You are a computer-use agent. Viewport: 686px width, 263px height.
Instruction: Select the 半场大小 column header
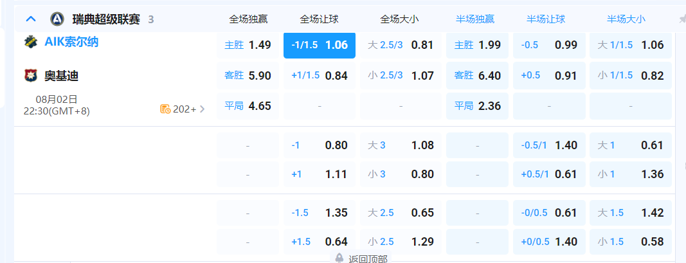pos(626,19)
